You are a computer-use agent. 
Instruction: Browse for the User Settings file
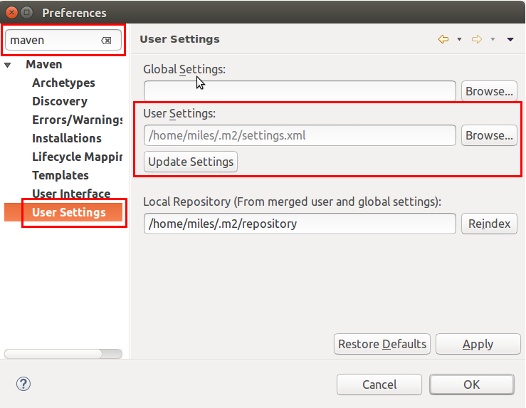pyautogui.click(x=489, y=135)
